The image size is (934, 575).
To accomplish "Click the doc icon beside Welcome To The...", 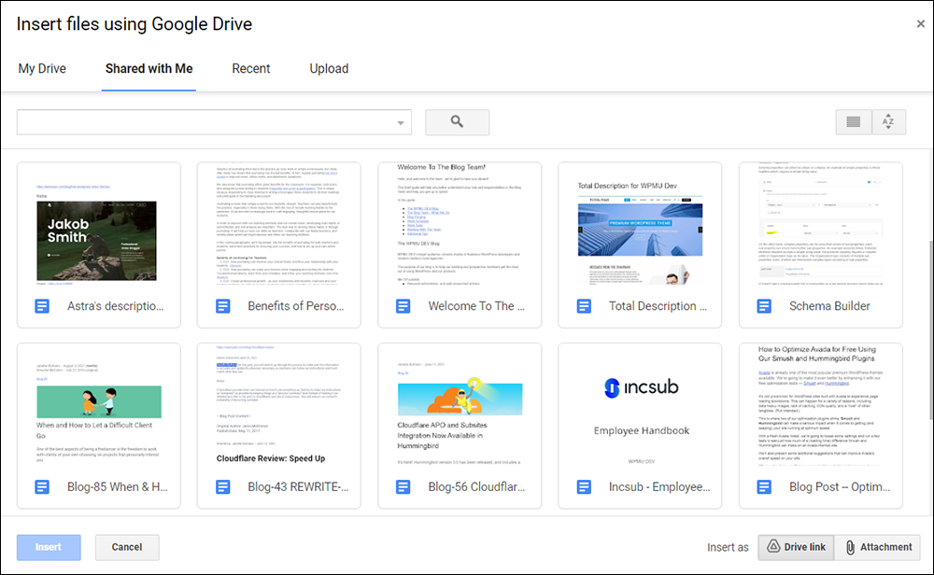I will coord(403,306).
